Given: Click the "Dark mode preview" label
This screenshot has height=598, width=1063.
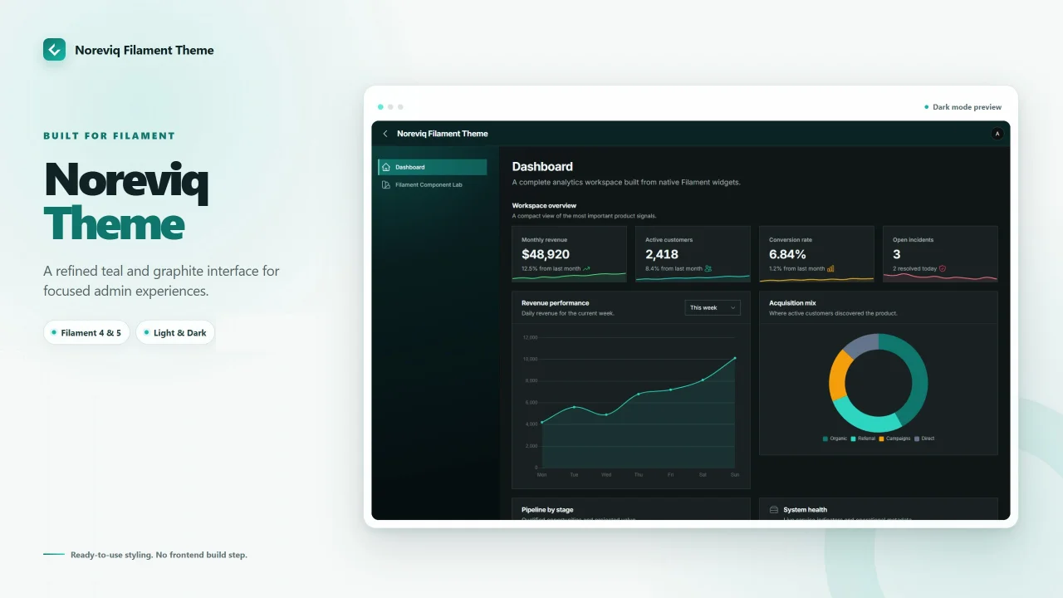Looking at the screenshot, I should [x=967, y=107].
